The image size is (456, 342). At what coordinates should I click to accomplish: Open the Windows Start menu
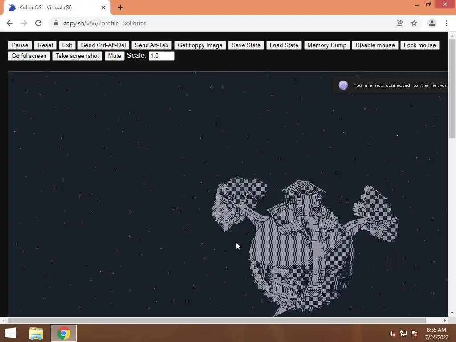11,333
